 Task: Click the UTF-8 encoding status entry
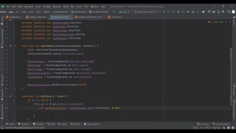(207, 128)
